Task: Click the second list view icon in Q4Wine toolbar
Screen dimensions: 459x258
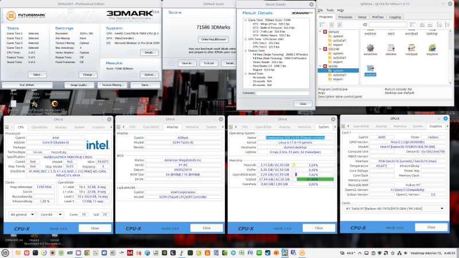Action: 340,25
